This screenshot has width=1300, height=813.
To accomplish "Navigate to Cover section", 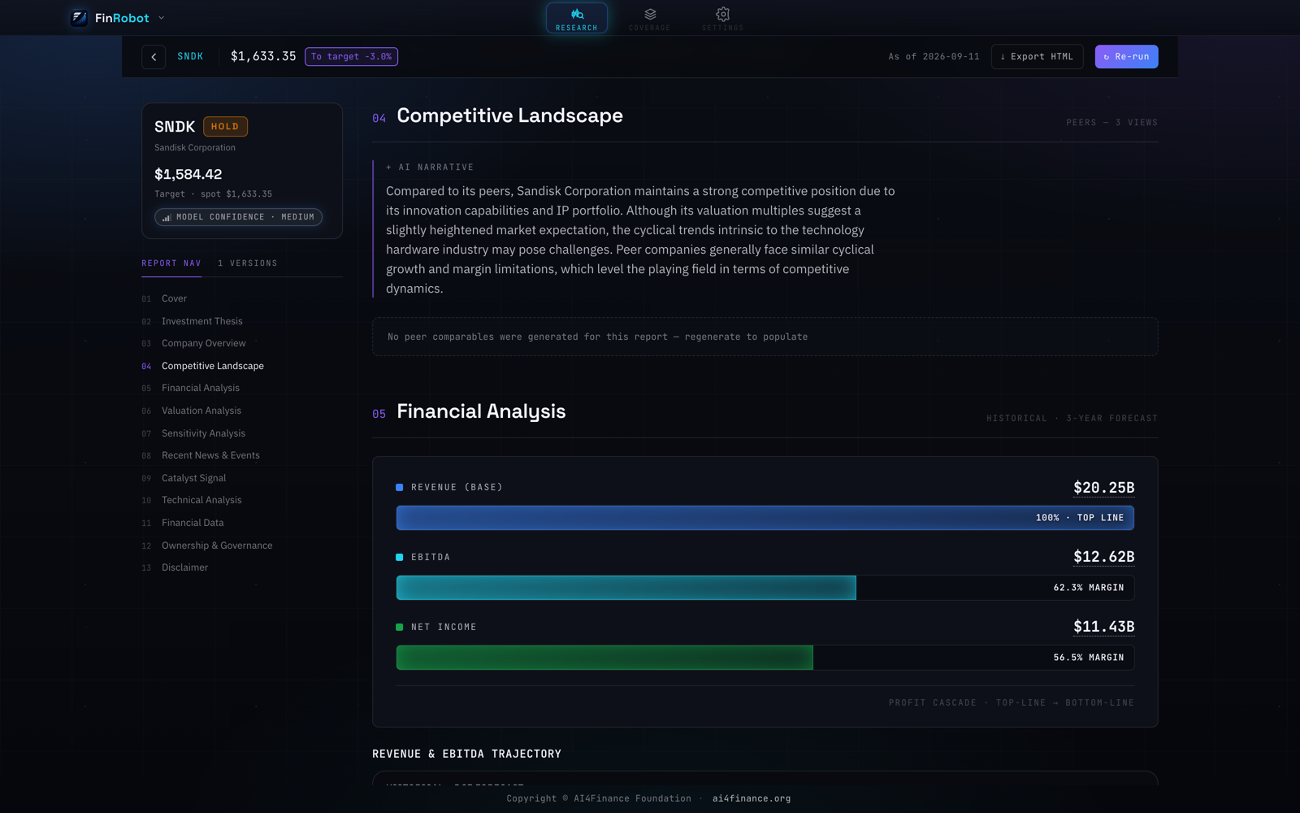I will pyautogui.click(x=174, y=298).
